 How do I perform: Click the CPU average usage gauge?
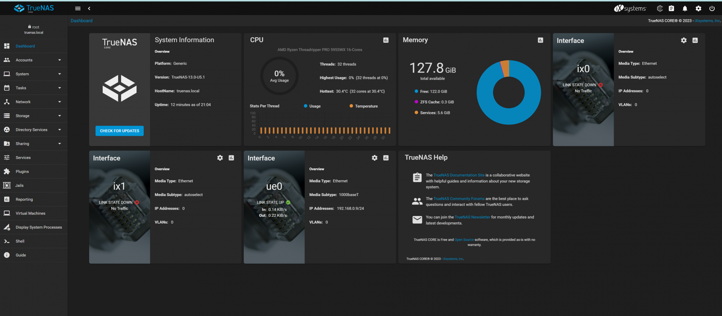tap(279, 76)
